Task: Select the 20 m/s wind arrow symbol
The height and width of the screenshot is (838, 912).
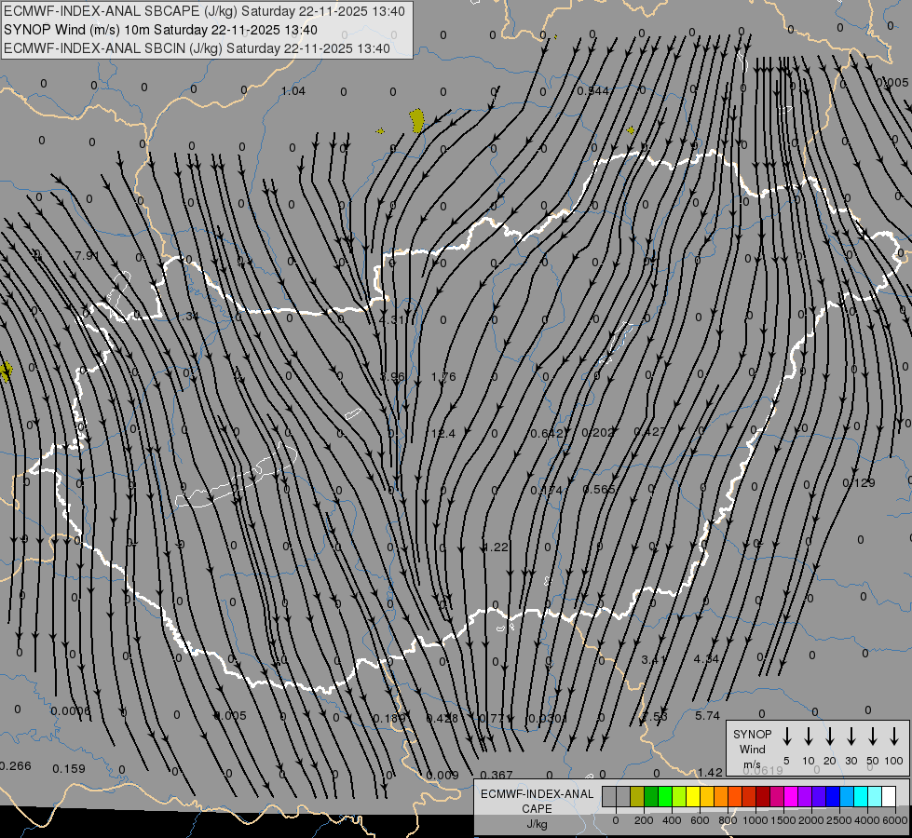Action: click(830, 737)
